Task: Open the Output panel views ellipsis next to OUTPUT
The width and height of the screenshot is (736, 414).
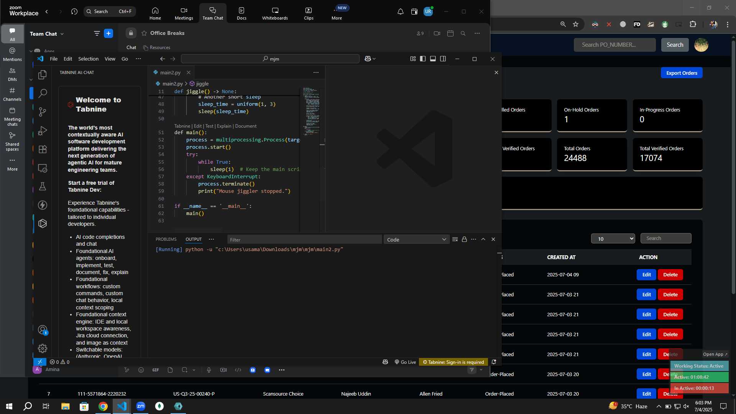Action: tap(211, 239)
